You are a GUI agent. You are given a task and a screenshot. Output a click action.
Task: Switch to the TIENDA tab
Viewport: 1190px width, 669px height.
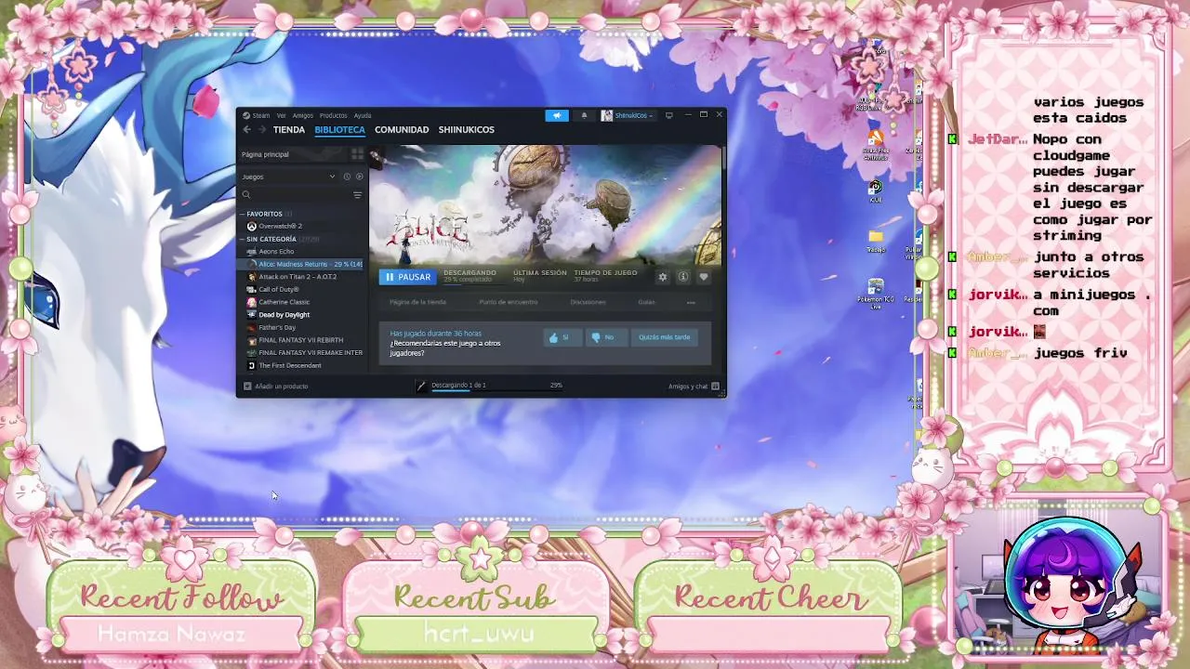(288, 130)
